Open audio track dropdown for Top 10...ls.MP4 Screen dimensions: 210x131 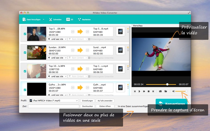pos(57,76)
